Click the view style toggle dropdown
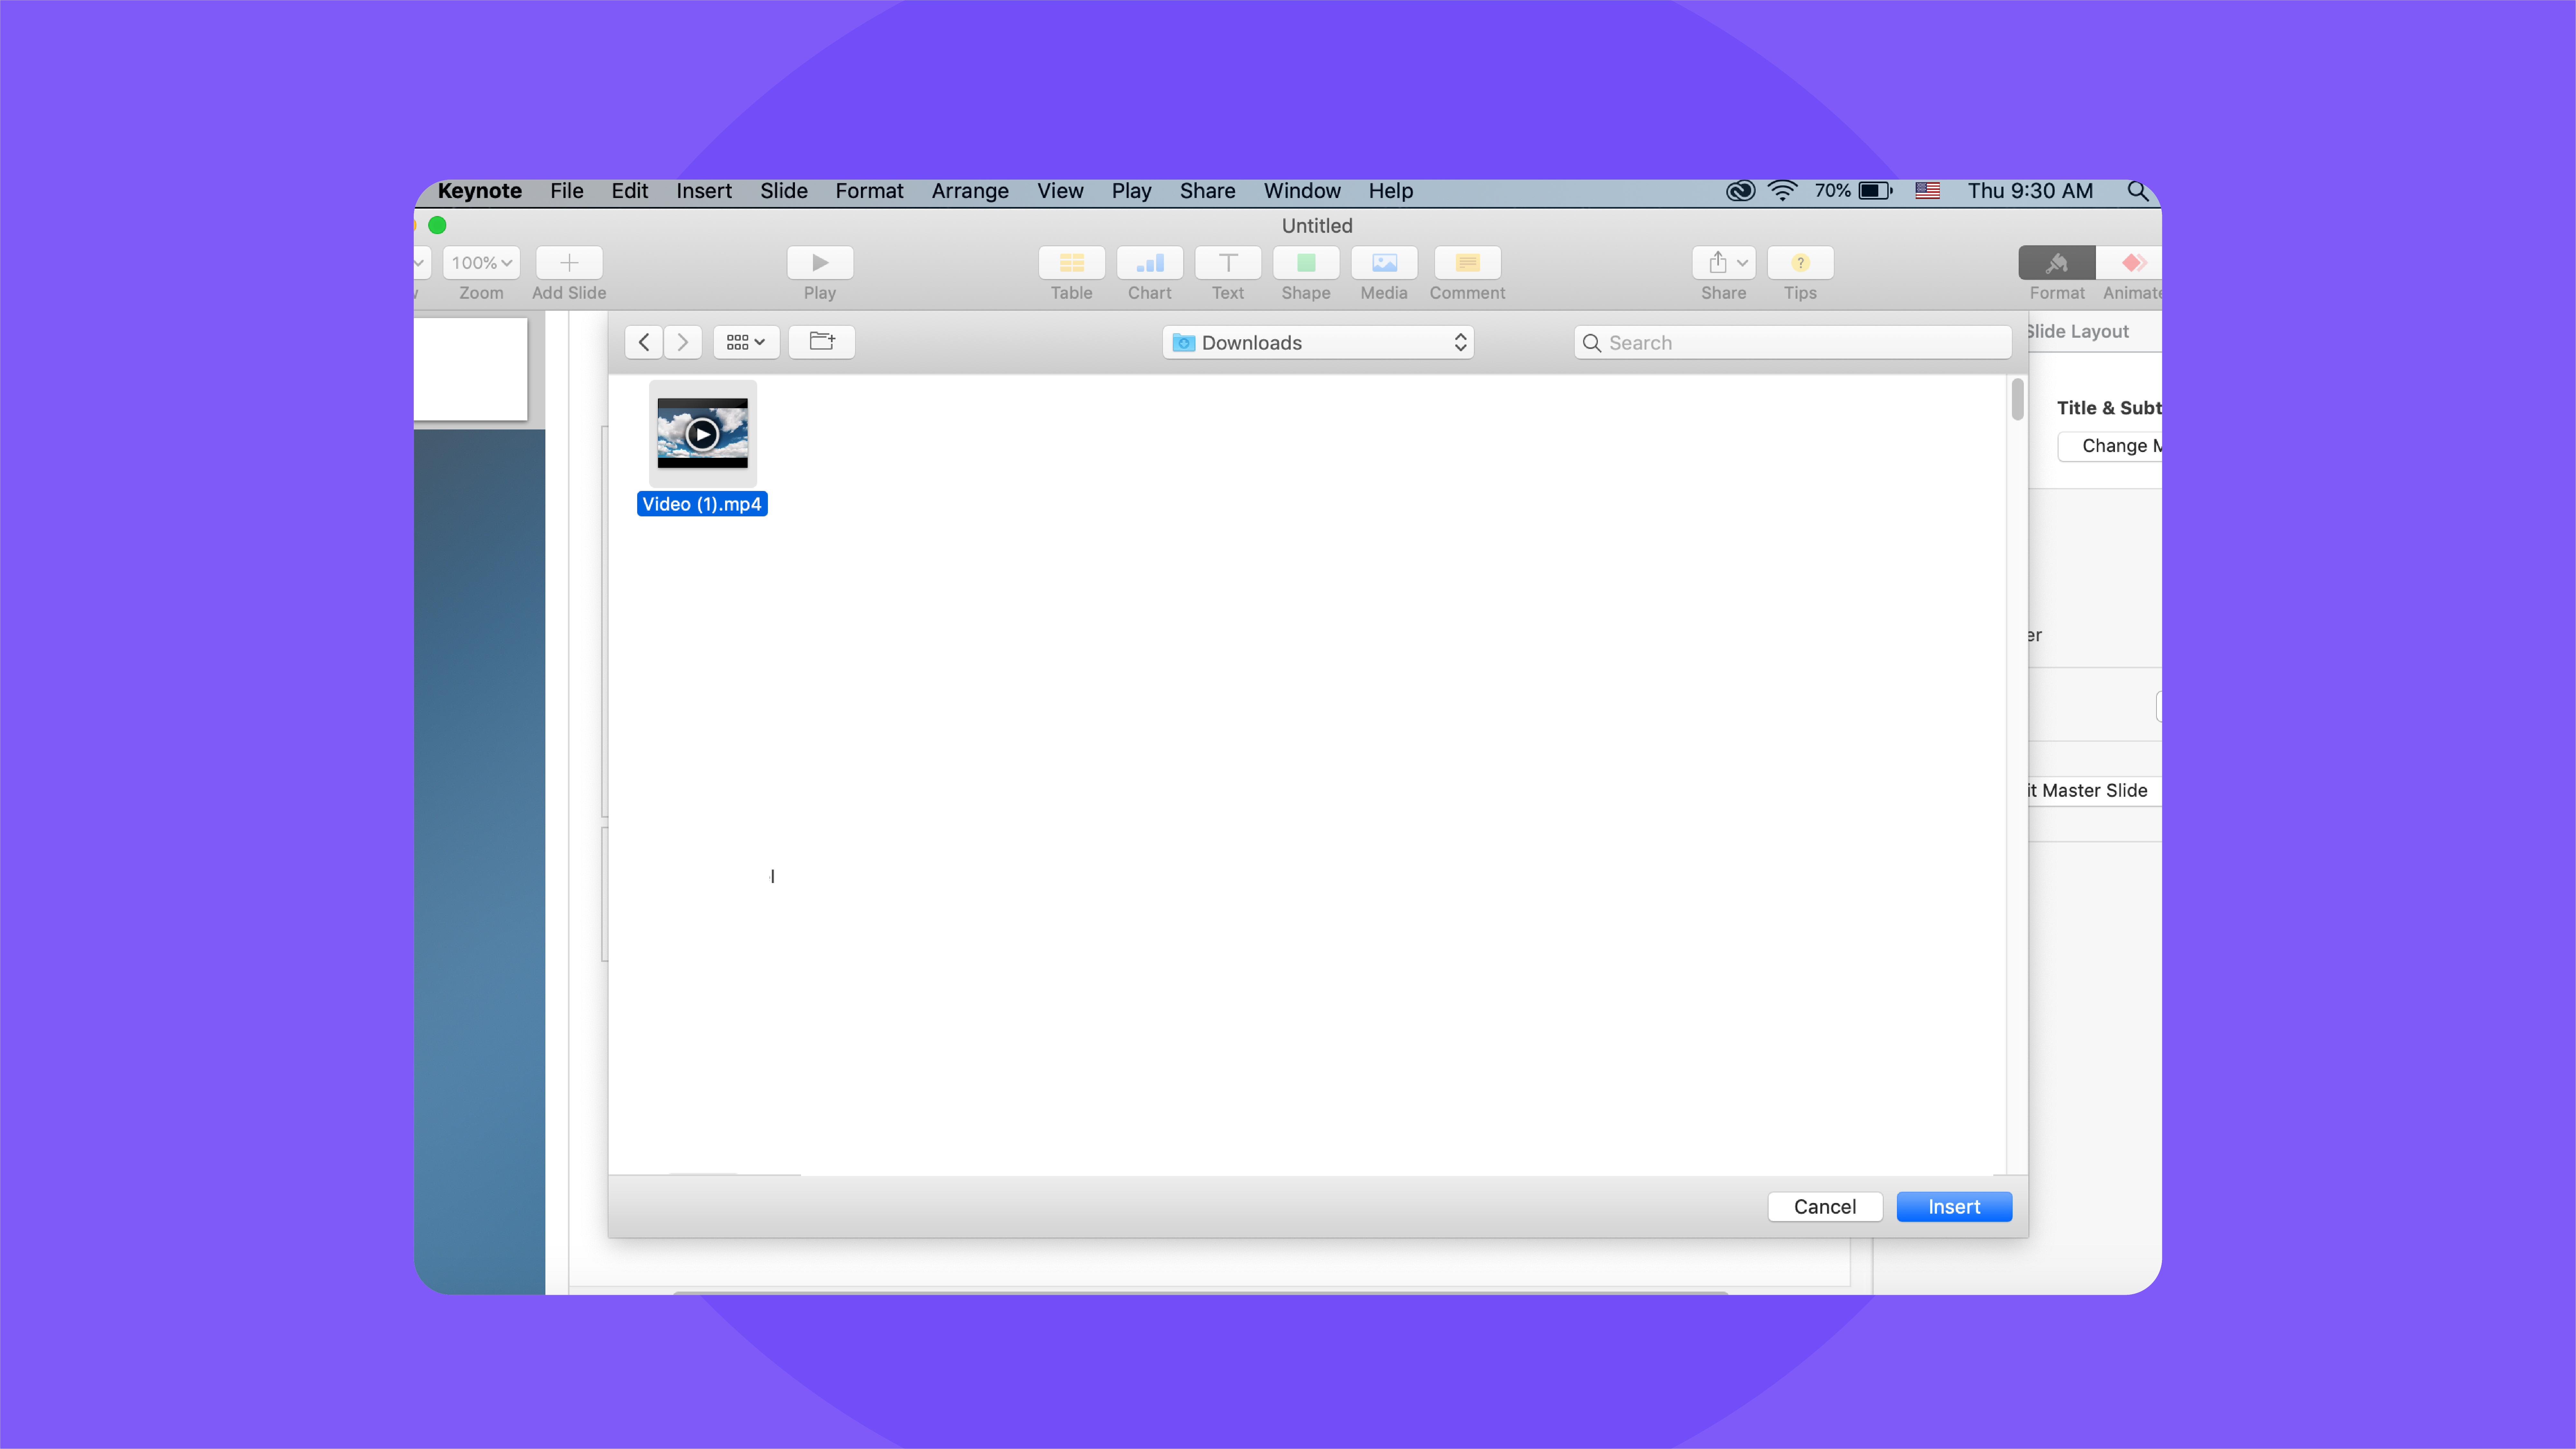Screen dimensions: 2576x1449 (743, 342)
